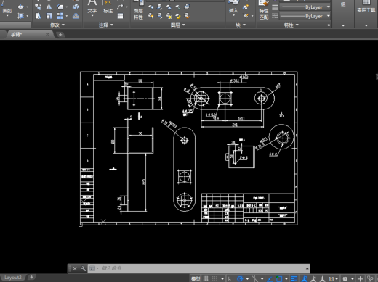Select the Leader tool
Viewport: 378px width, 282px height.
coord(120,7)
